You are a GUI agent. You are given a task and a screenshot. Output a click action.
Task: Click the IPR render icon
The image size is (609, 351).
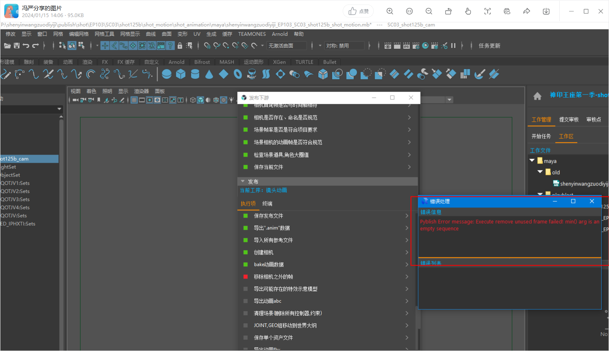coord(406,46)
